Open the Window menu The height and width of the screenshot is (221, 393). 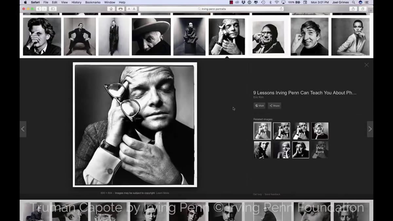coord(110,2)
